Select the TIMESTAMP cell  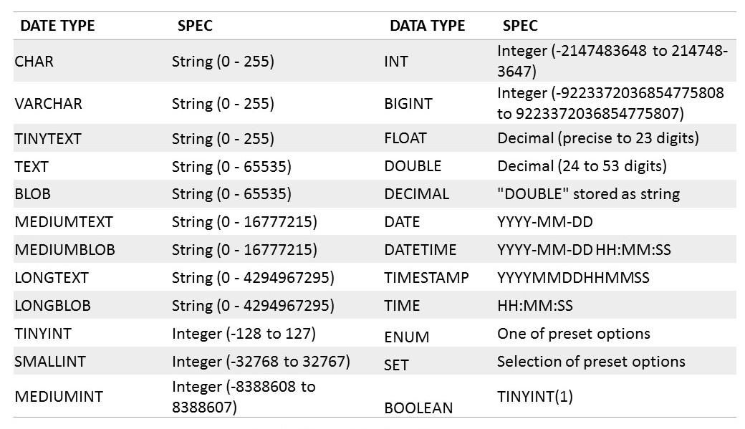click(x=426, y=278)
